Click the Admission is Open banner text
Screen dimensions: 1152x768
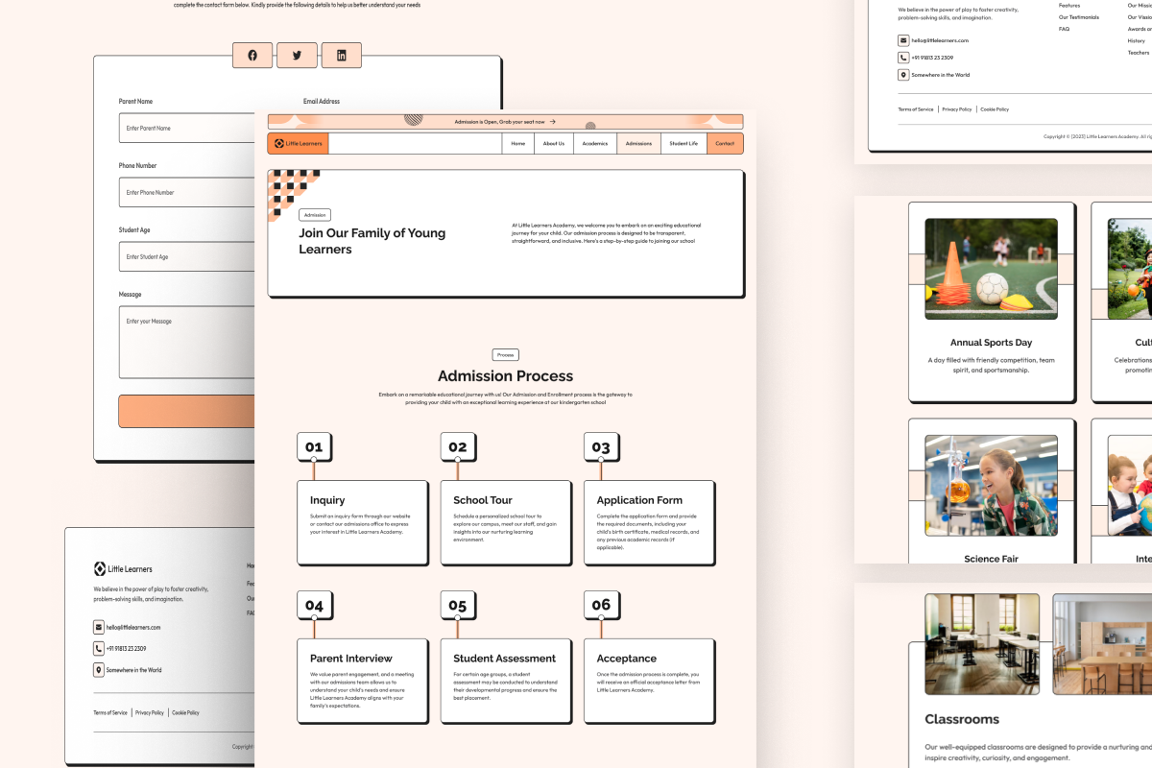pos(499,122)
